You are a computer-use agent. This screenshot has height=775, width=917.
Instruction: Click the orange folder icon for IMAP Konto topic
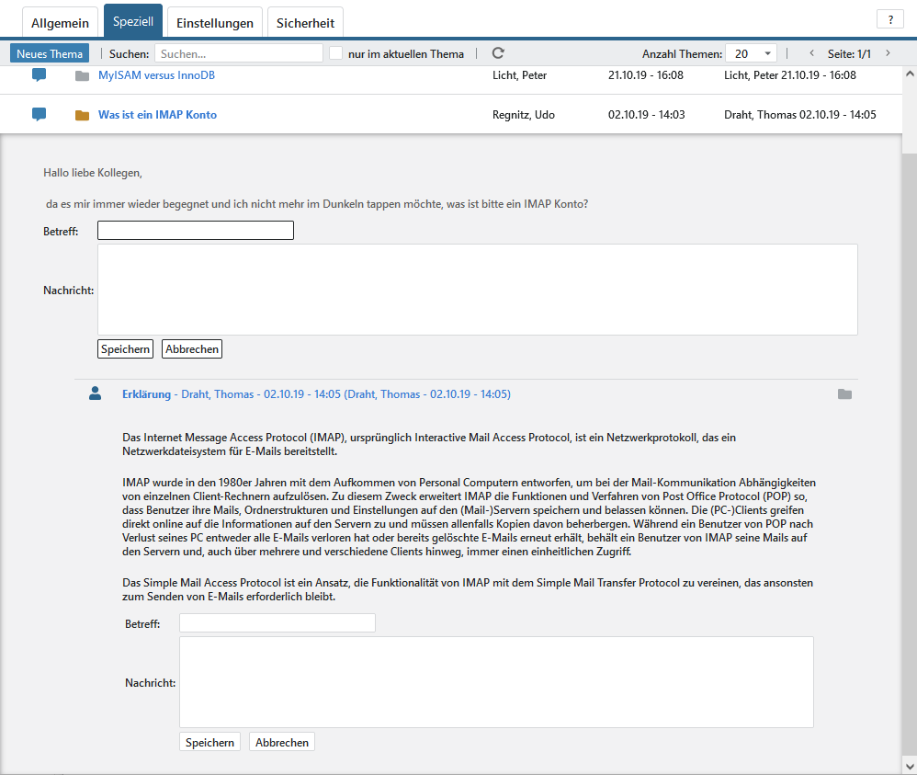coord(83,115)
